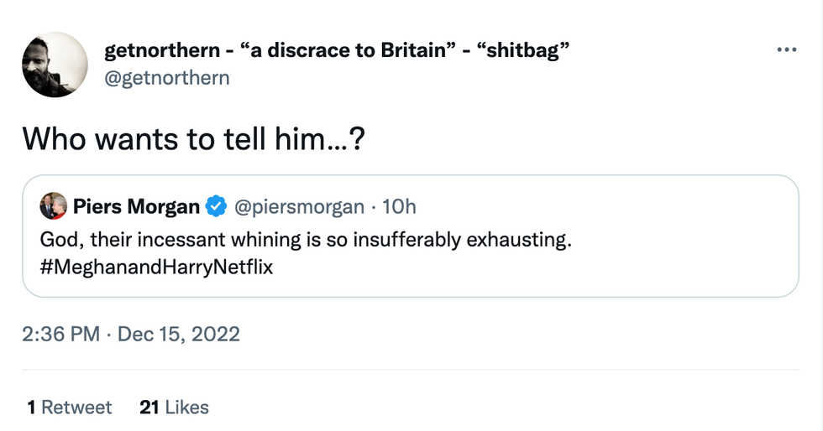This screenshot has height=431, width=823.
Task: Click the word "Likes" in stats row
Action: pyautogui.click(x=186, y=408)
